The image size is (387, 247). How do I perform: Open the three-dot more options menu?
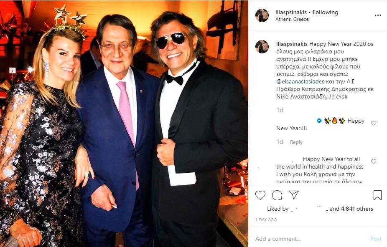pos(378,15)
